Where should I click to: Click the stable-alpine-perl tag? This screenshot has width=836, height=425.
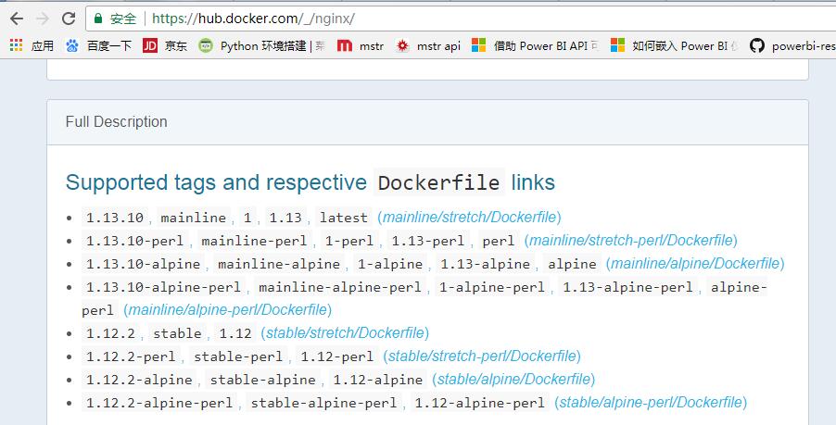point(323,403)
